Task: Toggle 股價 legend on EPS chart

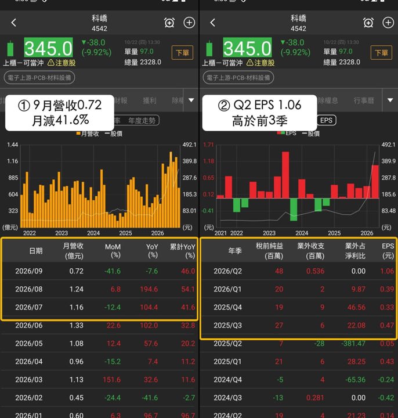Action: pyautogui.click(x=311, y=134)
